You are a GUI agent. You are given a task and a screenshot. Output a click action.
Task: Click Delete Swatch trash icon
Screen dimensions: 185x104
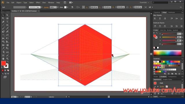179,74
